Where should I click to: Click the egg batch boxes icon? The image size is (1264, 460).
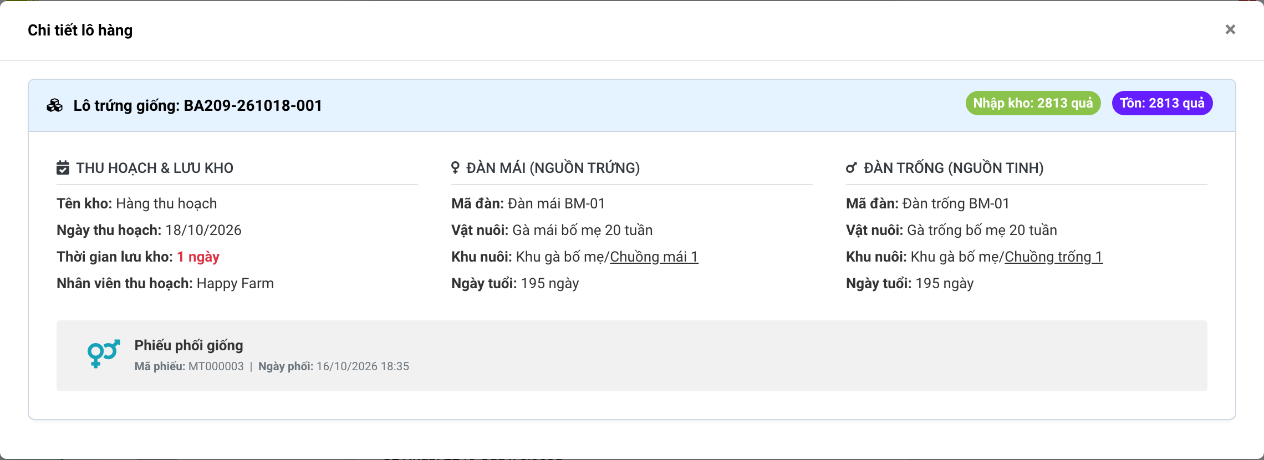pyautogui.click(x=54, y=105)
